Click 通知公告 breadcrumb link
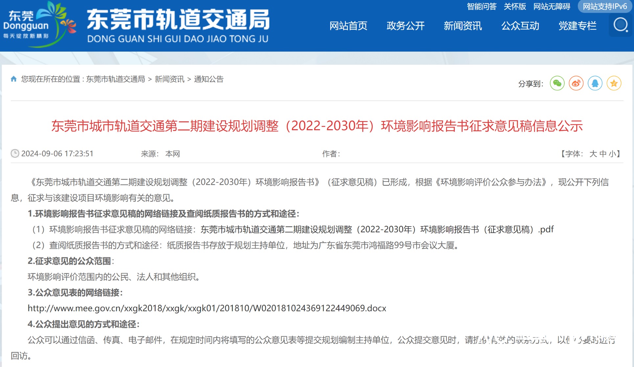 tap(209, 79)
